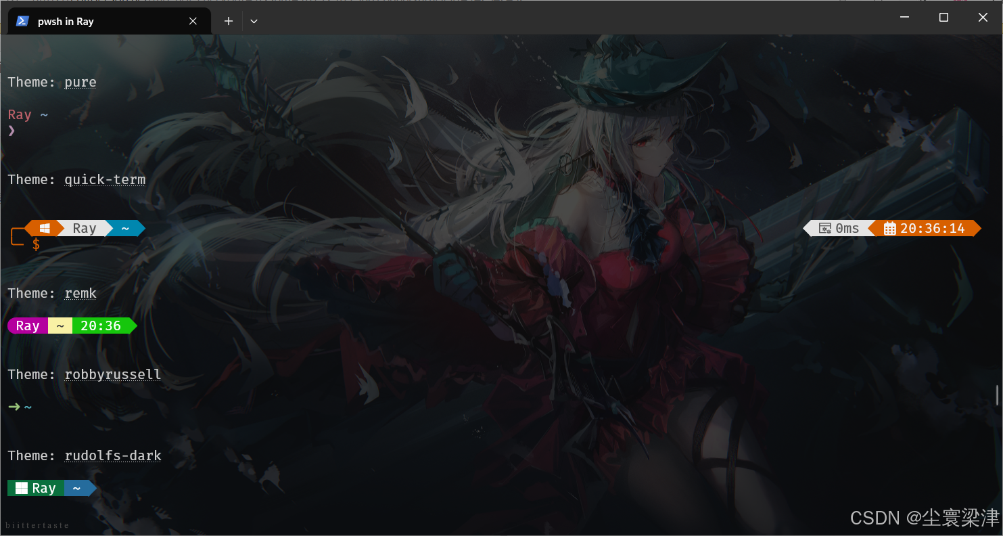Click the magenta 'Ray' segment in remk prompt
The image size is (1003, 536).
tap(28, 326)
